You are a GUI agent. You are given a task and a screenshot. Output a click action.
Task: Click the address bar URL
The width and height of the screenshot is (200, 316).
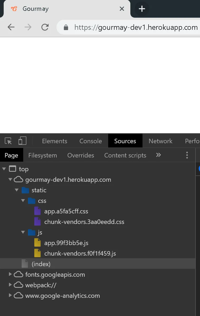pyautogui.click(x=136, y=27)
